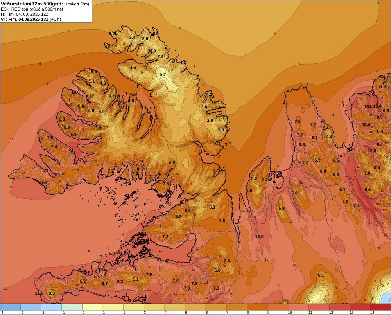
Task: Click the temperature value '10.2'
Action: tap(86, 272)
